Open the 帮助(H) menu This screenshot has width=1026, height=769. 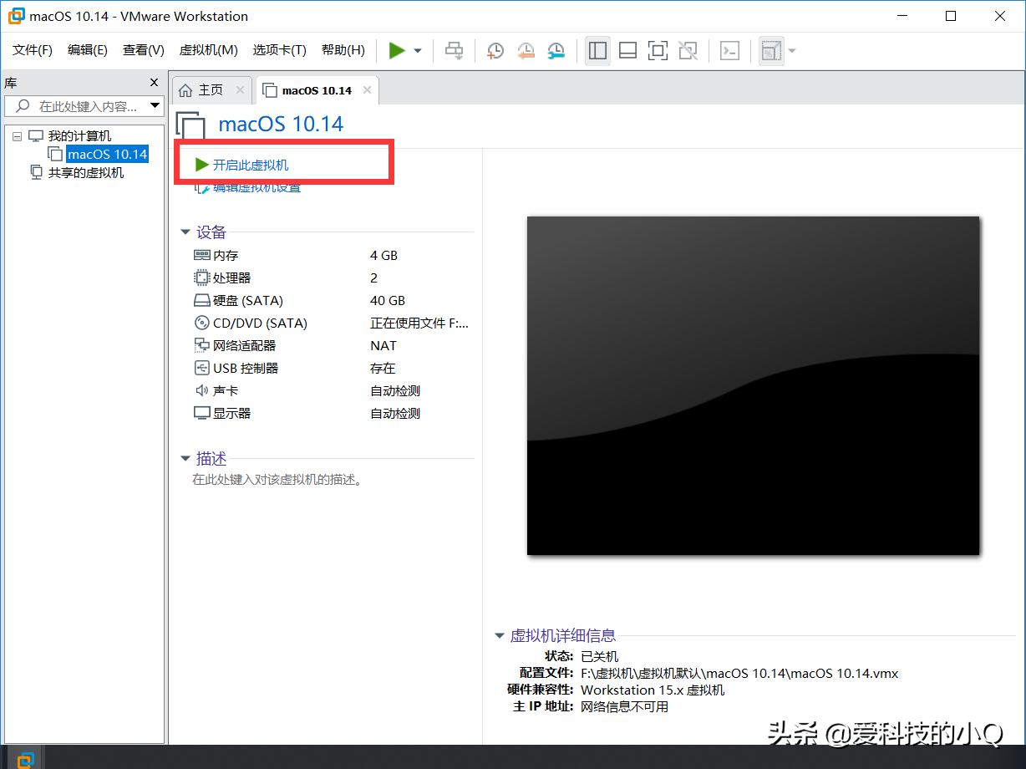(x=343, y=49)
